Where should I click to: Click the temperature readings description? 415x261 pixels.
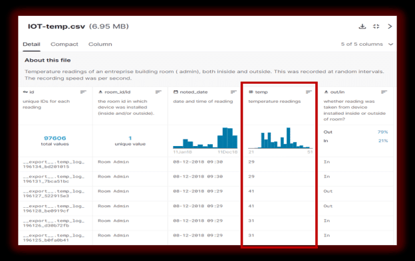[x=275, y=101]
